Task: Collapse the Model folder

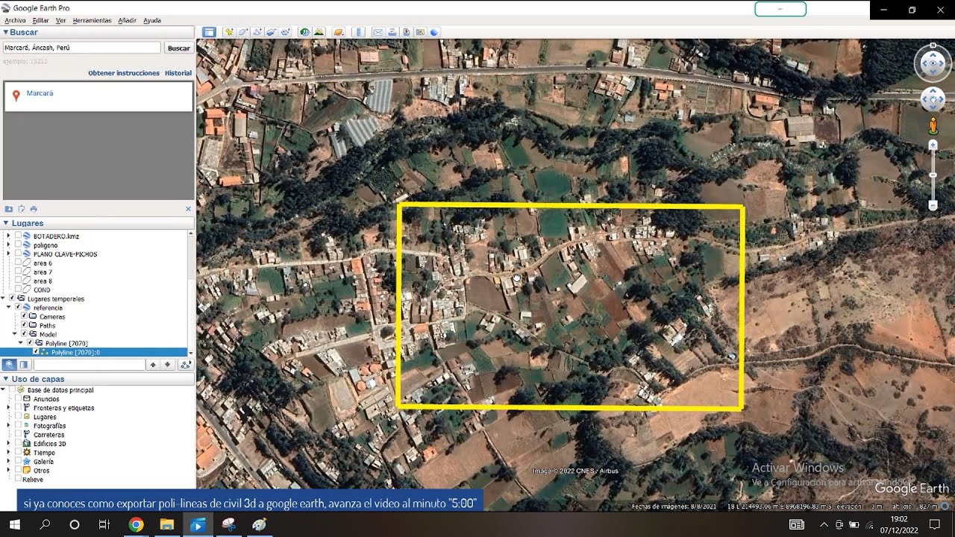Action: point(15,334)
